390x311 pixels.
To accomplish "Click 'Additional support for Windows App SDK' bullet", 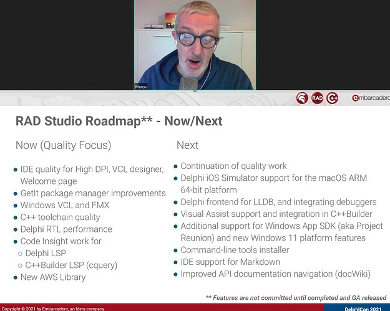I will coord(282,226).
